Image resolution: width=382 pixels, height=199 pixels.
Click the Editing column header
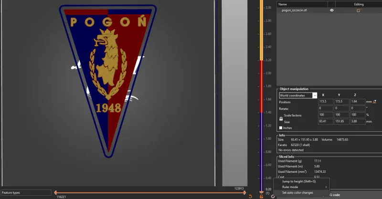tap(359, 4)
